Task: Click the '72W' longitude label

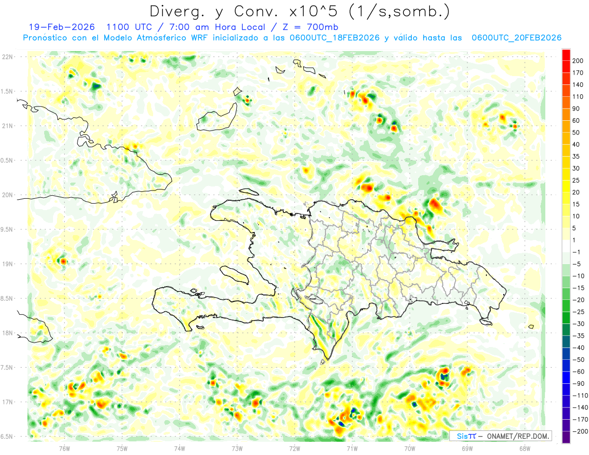Action: coord(294,449)
